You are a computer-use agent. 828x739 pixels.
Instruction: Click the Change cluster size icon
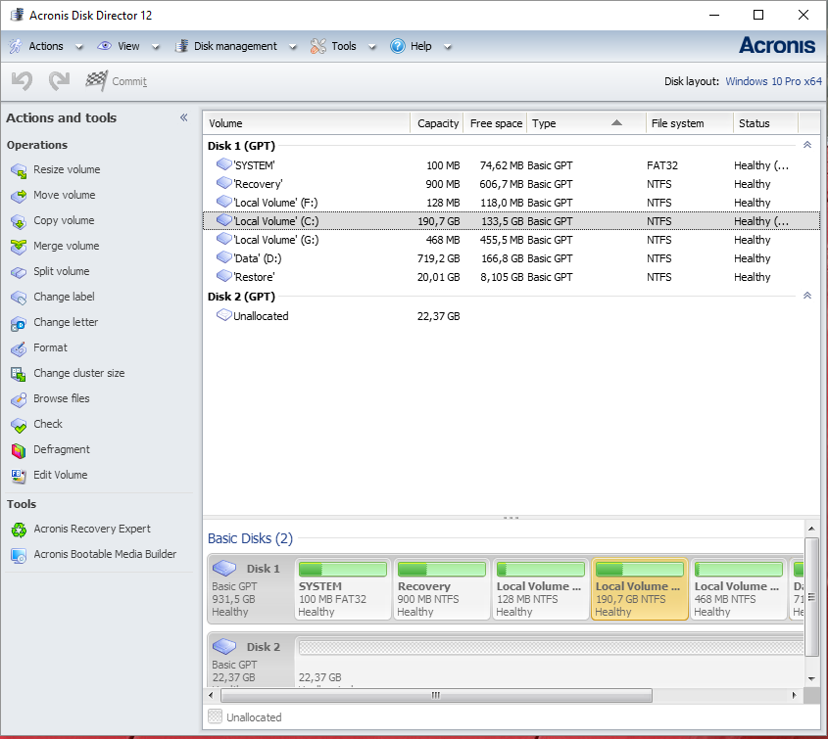tap(19, 374)
